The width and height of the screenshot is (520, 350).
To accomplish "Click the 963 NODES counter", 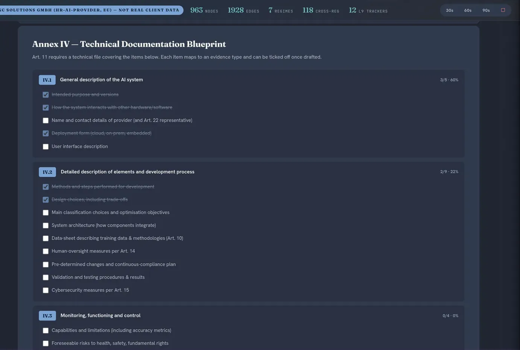I will point(204,10).
